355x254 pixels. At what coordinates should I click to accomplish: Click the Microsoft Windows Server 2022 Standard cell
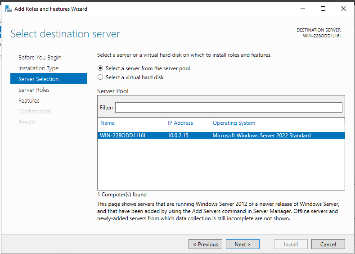[261, 136]
